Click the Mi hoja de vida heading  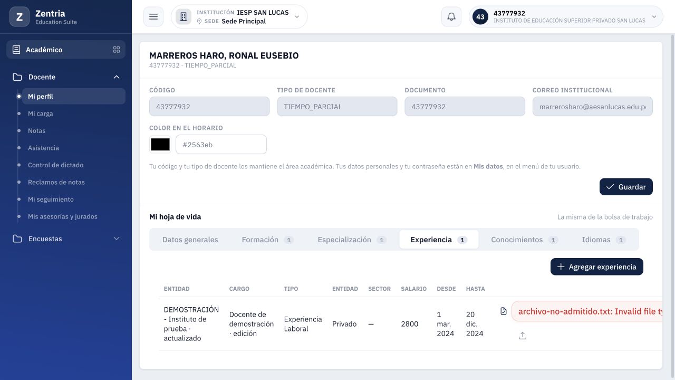[175, 217]
